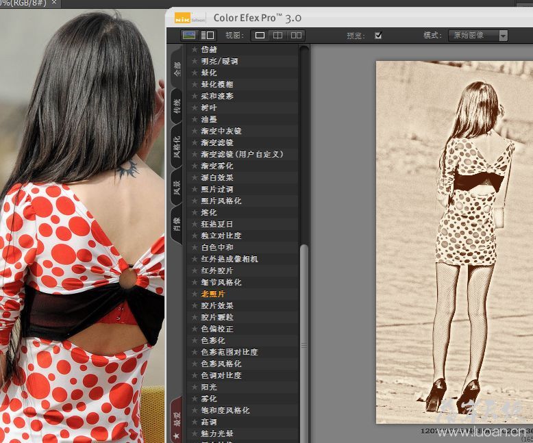Select the 渐变滤镜 filter name

tap(217, 142)
